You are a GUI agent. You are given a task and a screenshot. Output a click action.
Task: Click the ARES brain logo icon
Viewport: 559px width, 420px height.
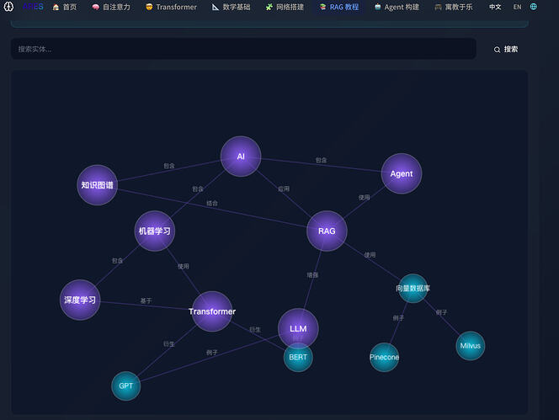(x=8, y=7)
